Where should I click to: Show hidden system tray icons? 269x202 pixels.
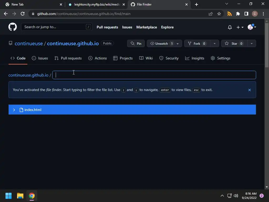coord(222,196)
